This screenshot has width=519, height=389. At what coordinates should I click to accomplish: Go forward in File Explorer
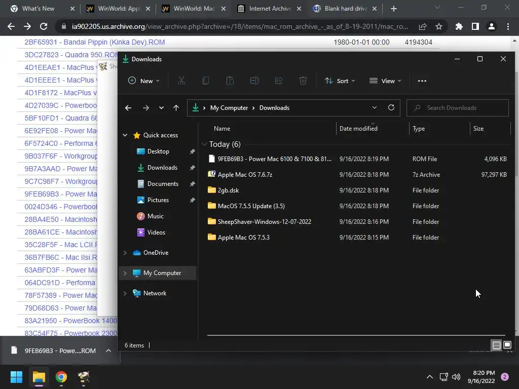tap(145, 108)
